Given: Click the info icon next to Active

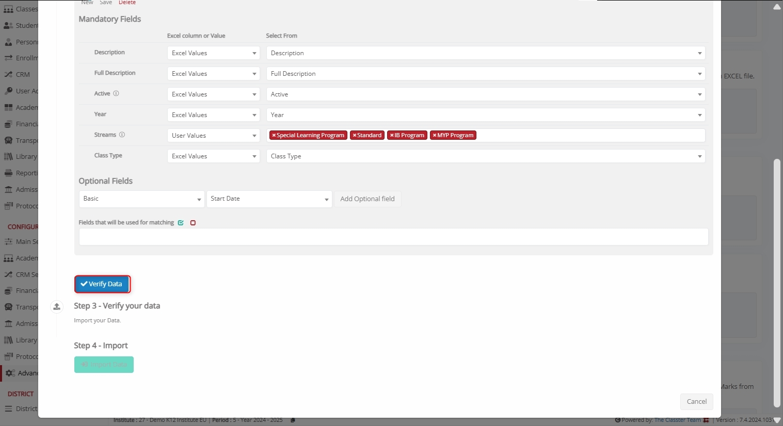Looking at the screenshot, I should tap(116, 94).
